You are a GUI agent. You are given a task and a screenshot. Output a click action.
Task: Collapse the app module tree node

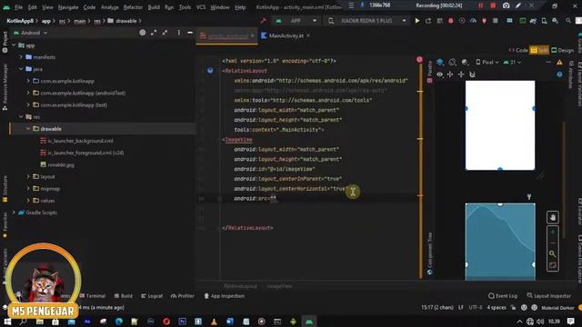(14, 45)
